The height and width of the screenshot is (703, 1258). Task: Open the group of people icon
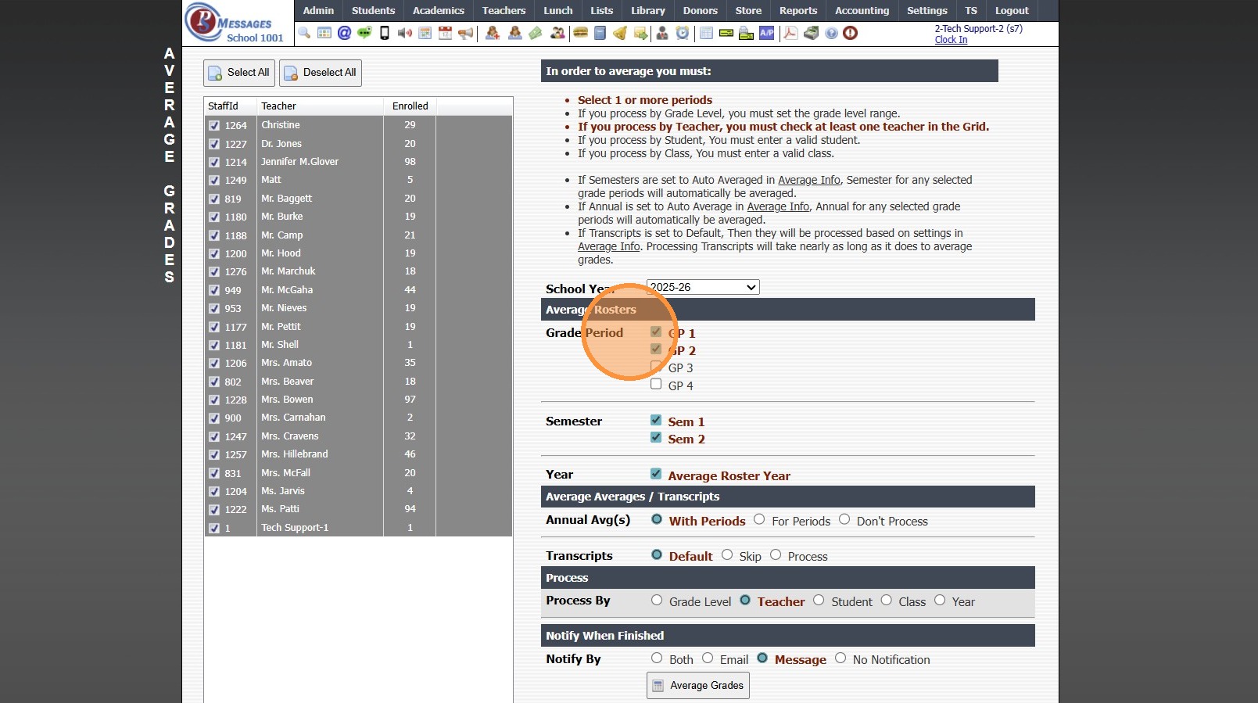click(557, 33)
